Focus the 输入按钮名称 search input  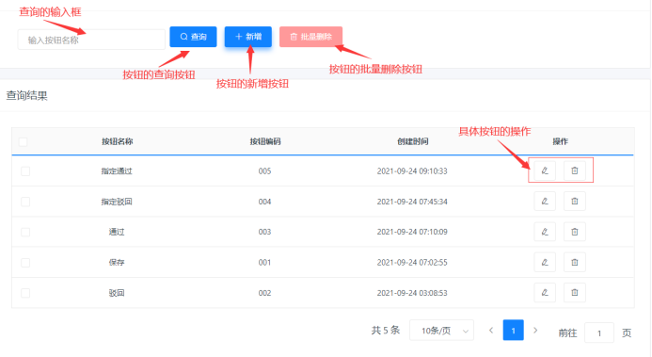tap(91, 40)
